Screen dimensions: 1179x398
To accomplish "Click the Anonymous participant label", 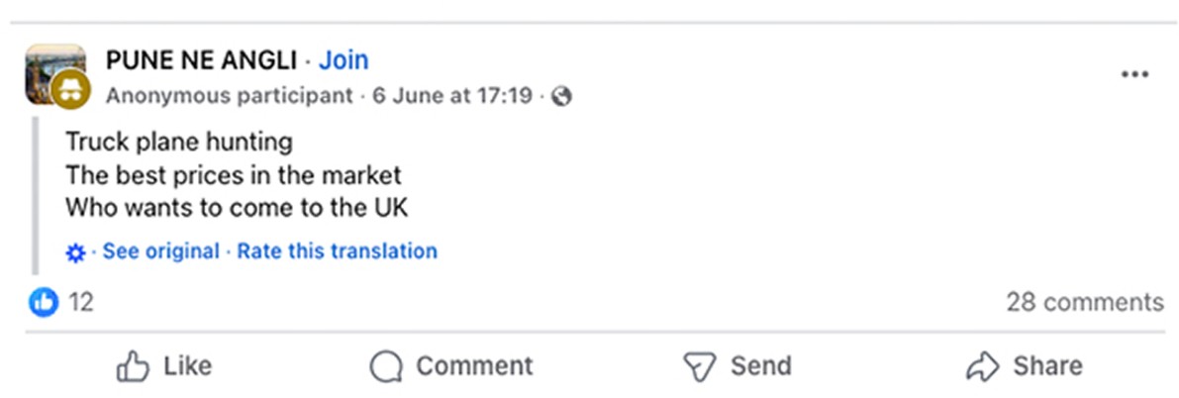I will [229, 96].
